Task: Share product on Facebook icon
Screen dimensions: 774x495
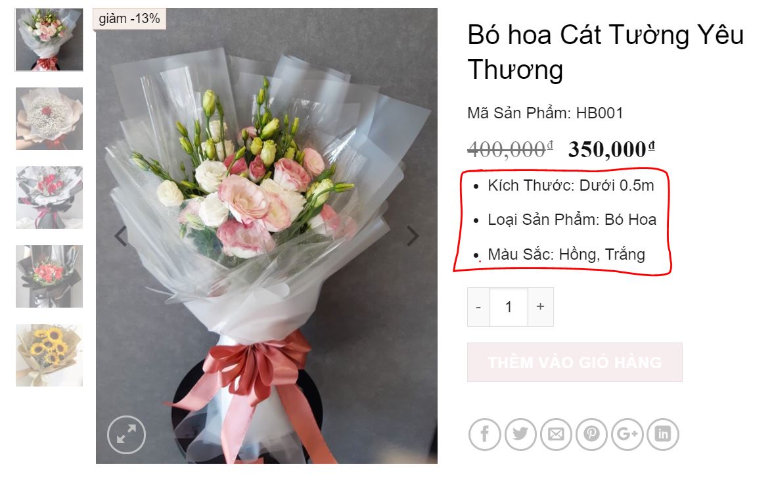Action: point(484,435)
